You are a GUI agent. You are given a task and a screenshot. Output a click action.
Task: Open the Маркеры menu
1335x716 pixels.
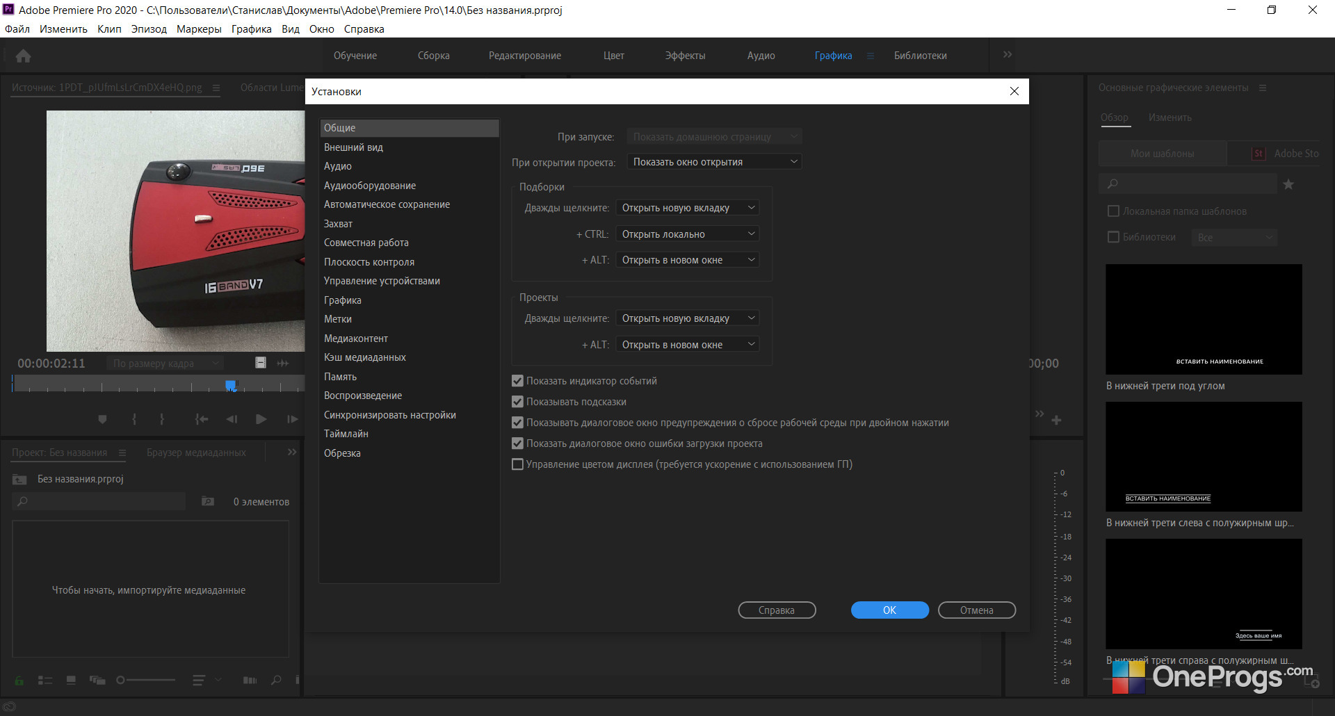click(x=199, y=29)
